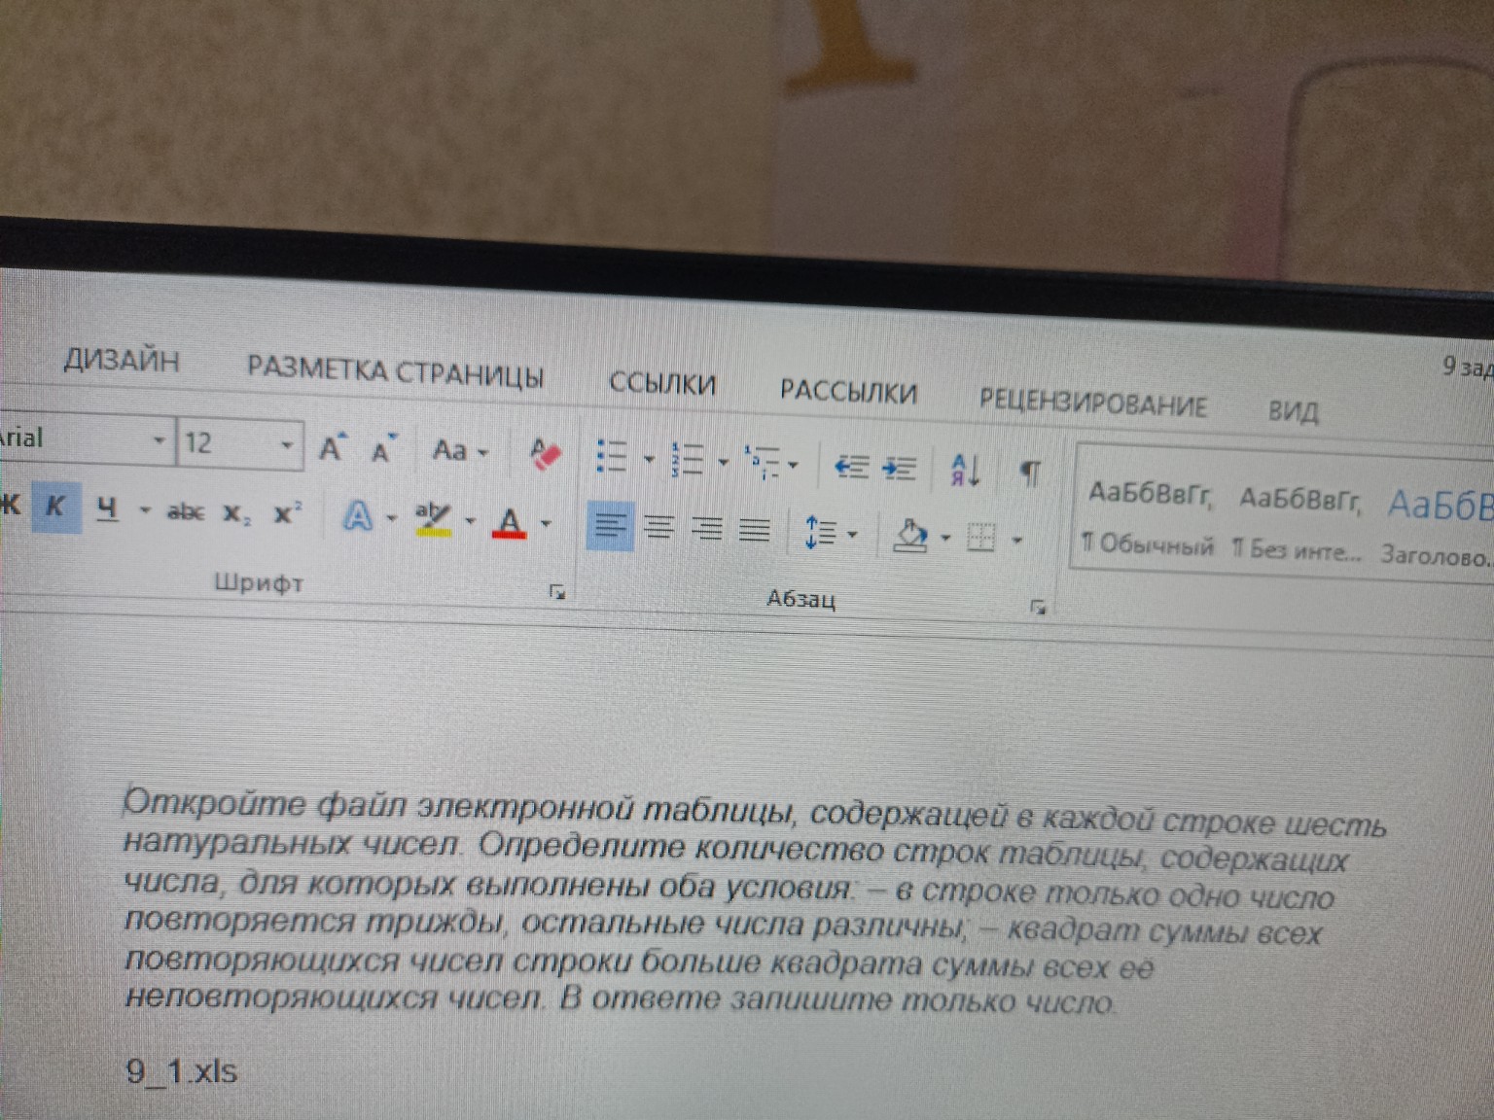The image size is (1494, 1120).
Task: Expand the highlight color dropdown
Action: 470,523
